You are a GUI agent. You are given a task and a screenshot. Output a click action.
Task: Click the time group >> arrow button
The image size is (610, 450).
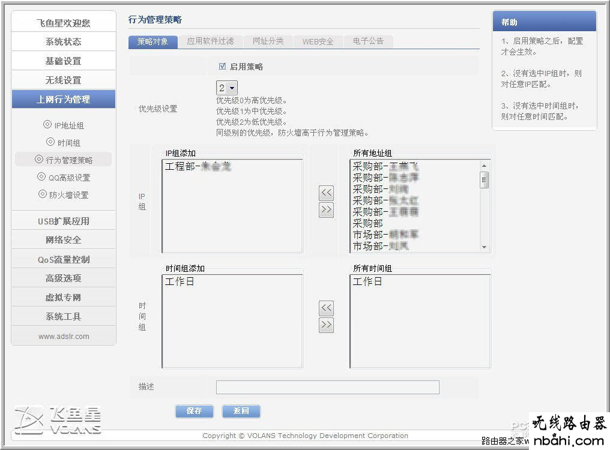(326, 325)
